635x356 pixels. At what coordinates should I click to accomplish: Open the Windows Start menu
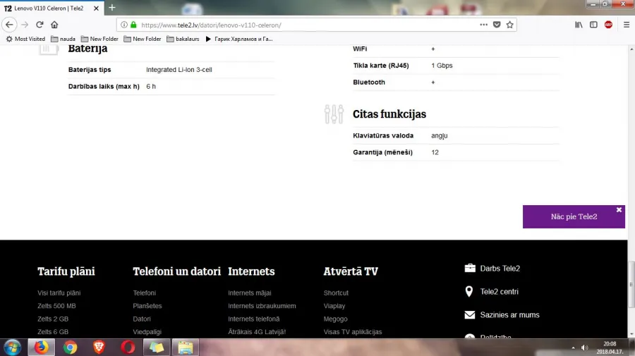click(12, 348)
